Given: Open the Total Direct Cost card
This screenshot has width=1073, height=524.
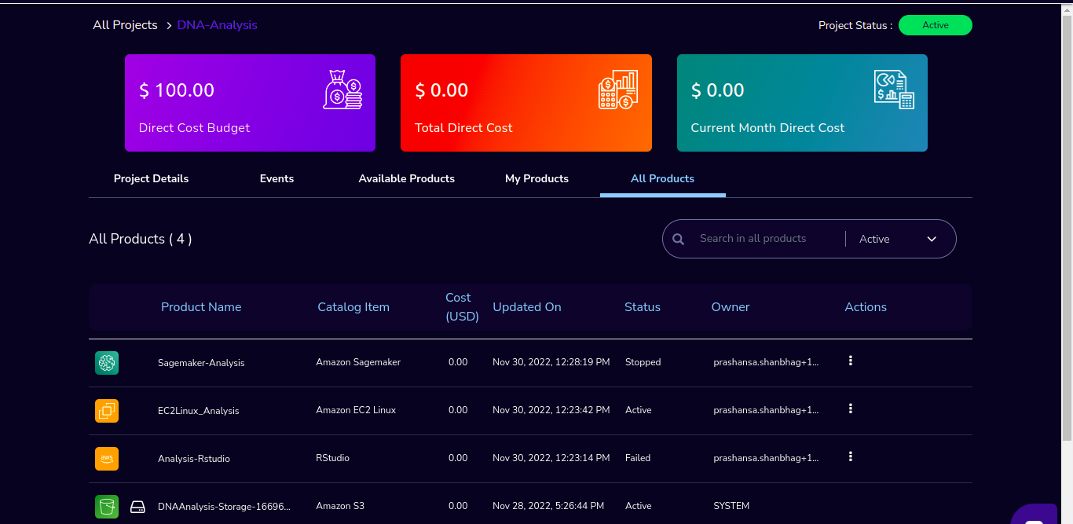Looking at the screenshot, I should [x=526, y=103].
